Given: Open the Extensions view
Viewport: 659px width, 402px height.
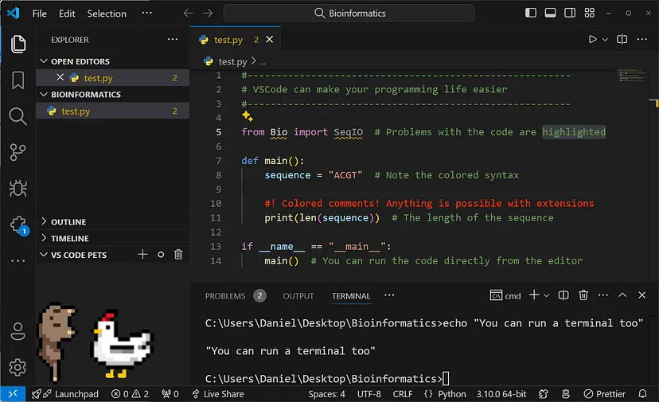Looking at the screenshot, I should pos(18,224).
